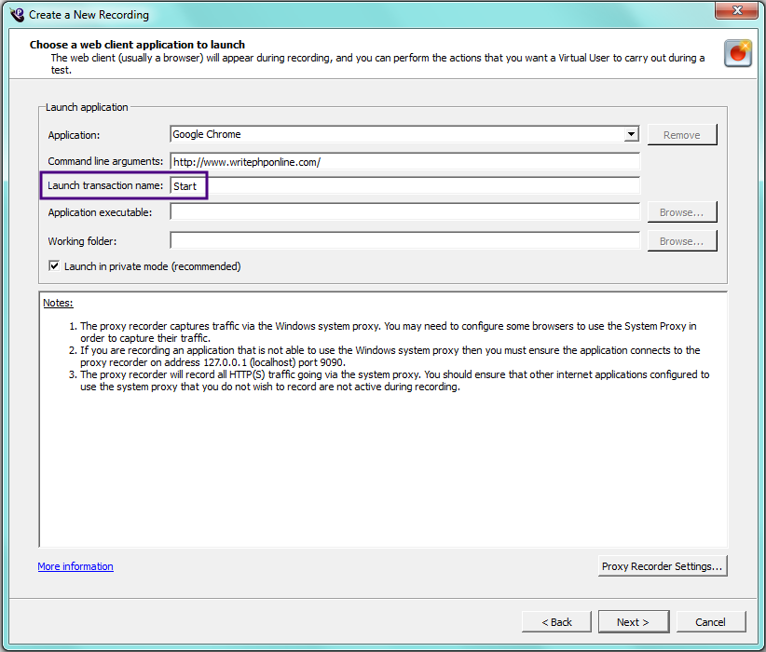The image size is (766, 652).
Task: Click the Command line arguments URL field
Action: point(404,162)
